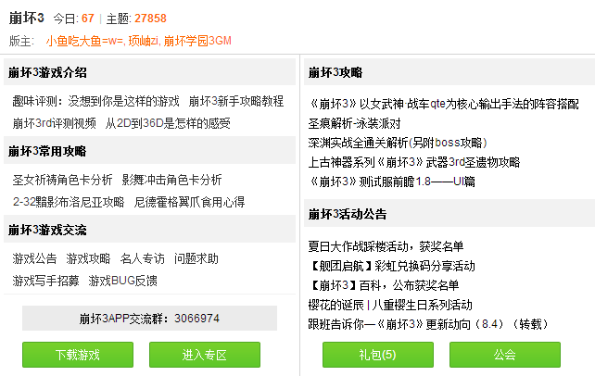Open 游戏BUG反馈 section
This screenshot has width=595, height=376.
click(x=122, y=280)
